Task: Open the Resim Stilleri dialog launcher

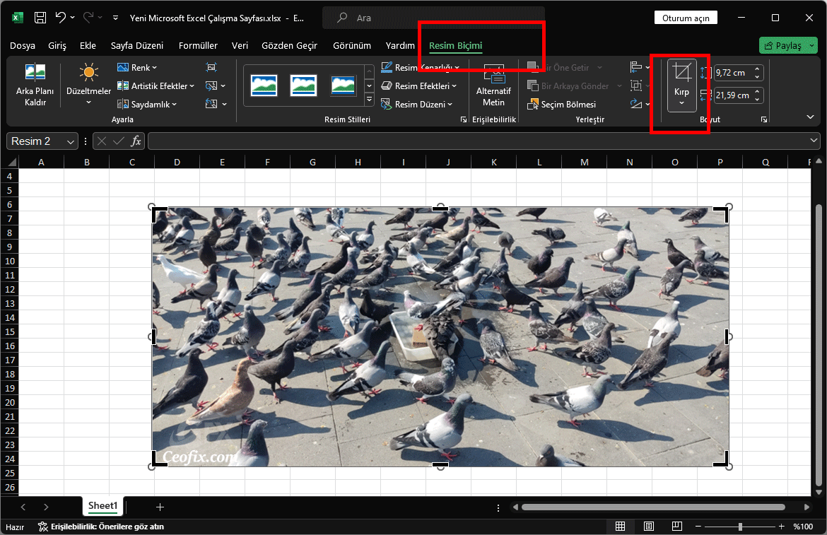Action: pyautogui.click(x=464, y=119)
